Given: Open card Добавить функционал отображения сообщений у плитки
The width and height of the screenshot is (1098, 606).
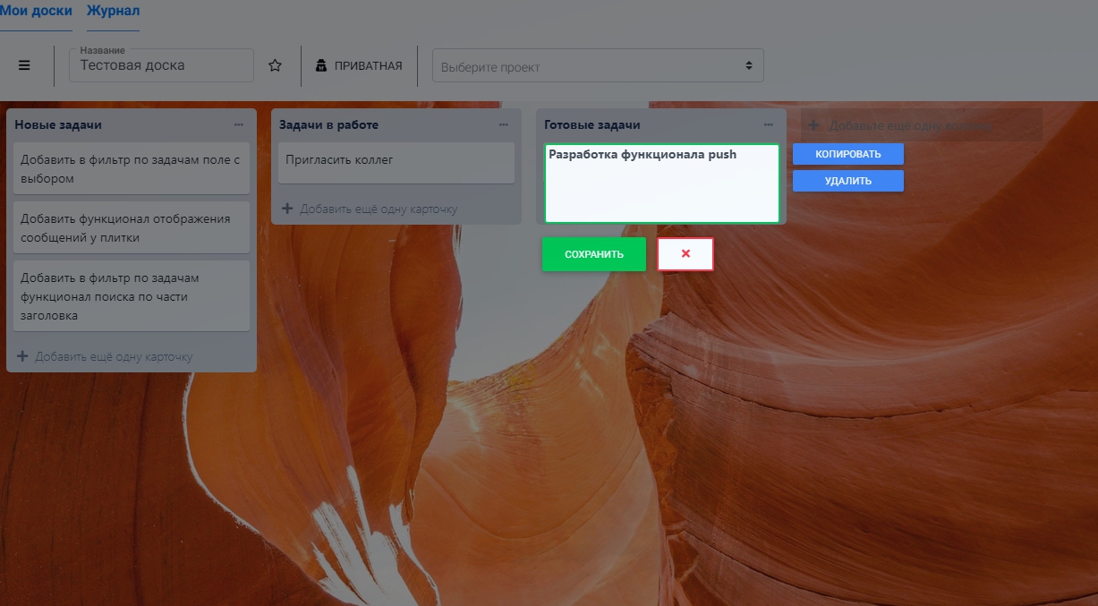Looking at the screenshot, I should [x=132, y=228].
